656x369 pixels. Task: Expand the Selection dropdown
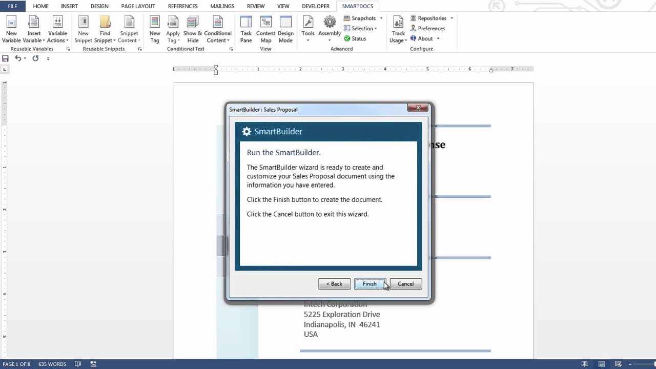(376, 29)
